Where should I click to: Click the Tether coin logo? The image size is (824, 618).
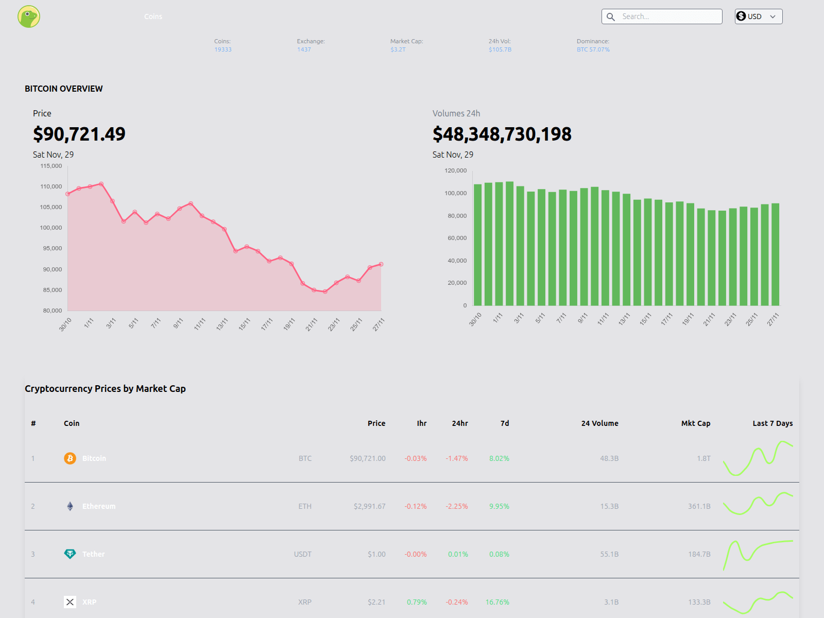click(x=70, y=554)
